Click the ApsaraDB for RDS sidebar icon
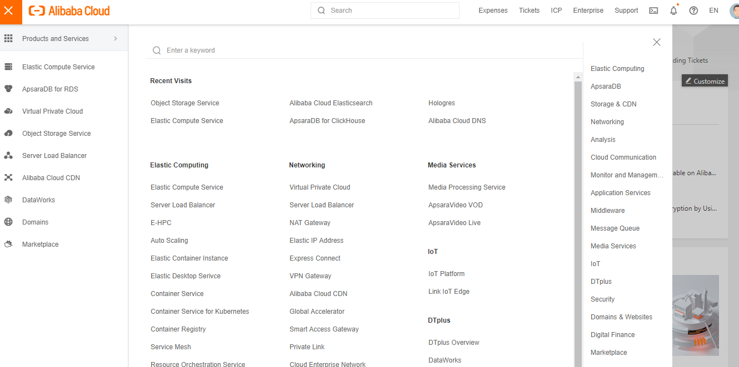Viewport: 739px width, 367px height. [x=8, y=89]
